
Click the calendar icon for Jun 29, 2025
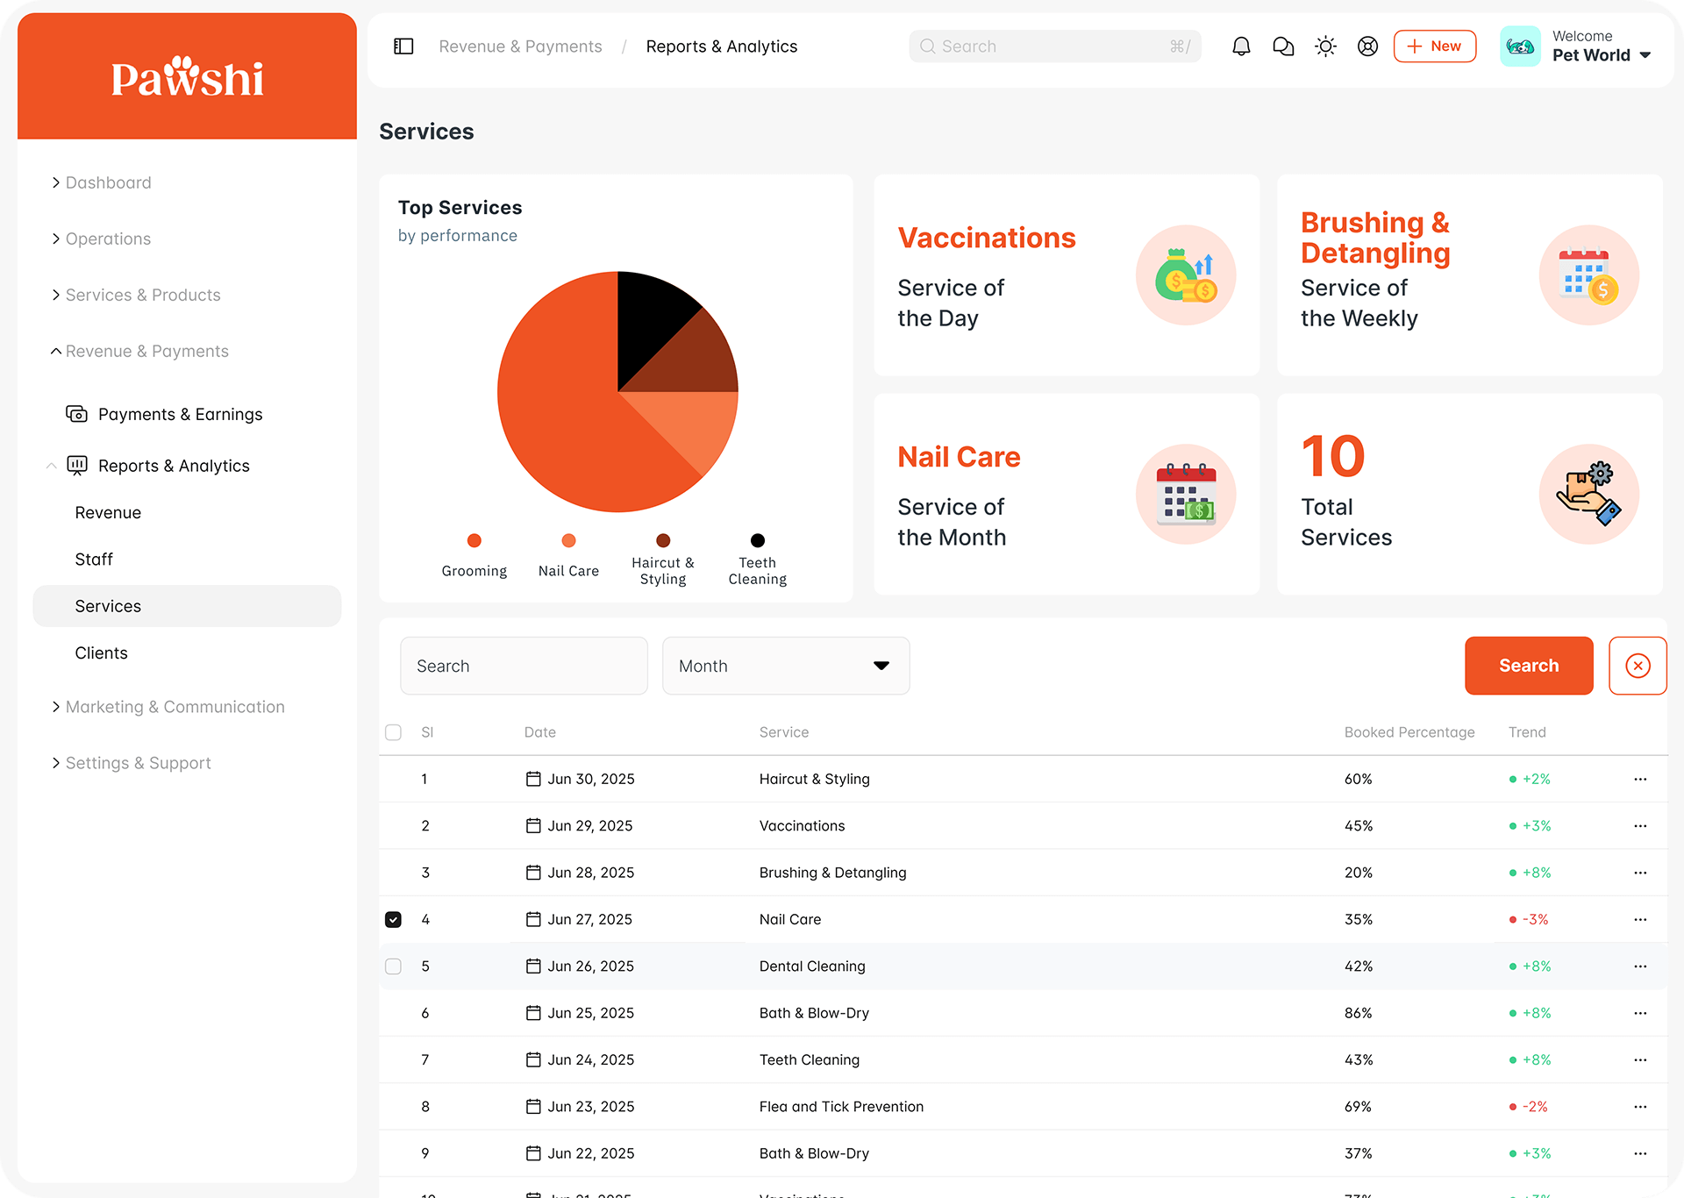(x=533, y=825)
